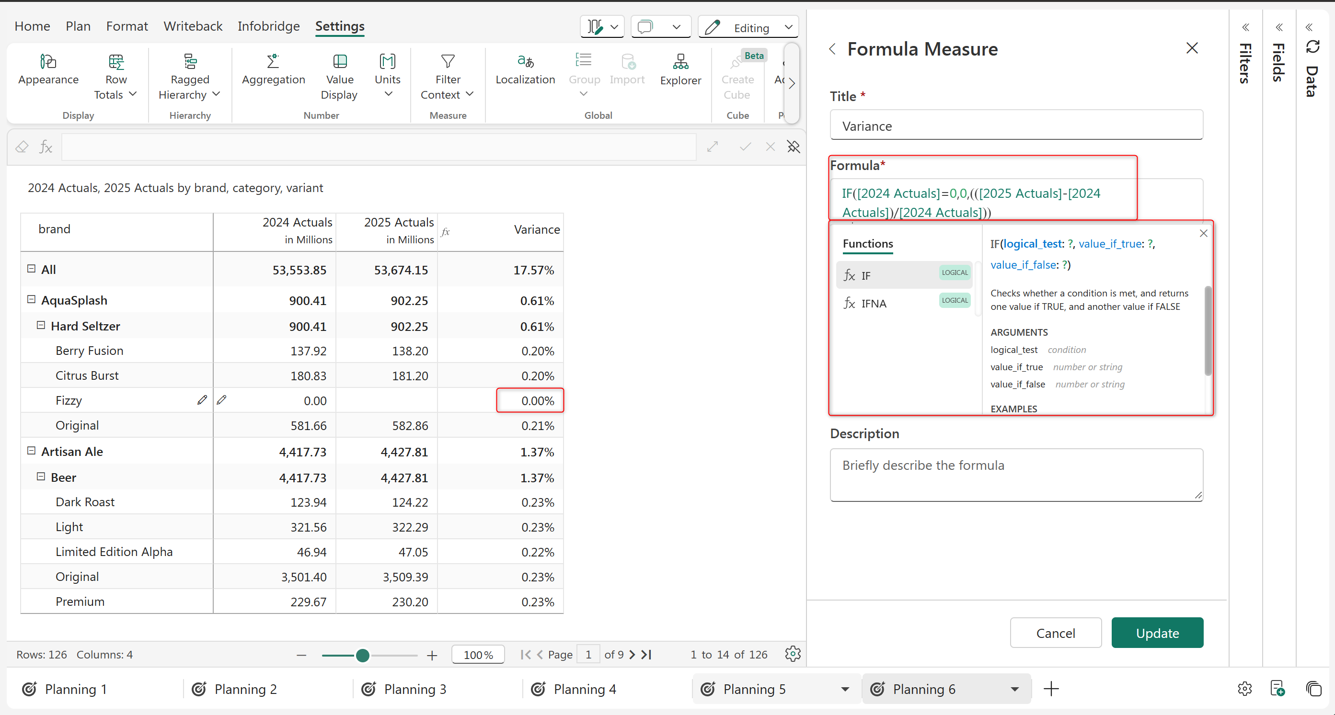Launch the Explorer tool
The image size is (1335, 715).
pyautogui.click(x=680, y=70)
